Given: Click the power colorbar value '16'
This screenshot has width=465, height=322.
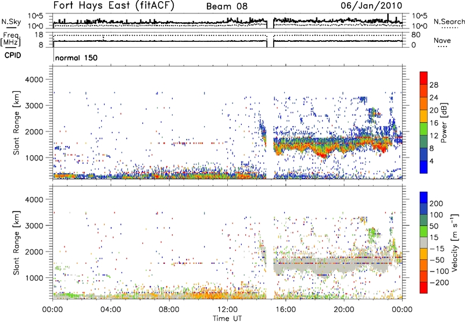Looking at the screenshot, I should (434, 123).
